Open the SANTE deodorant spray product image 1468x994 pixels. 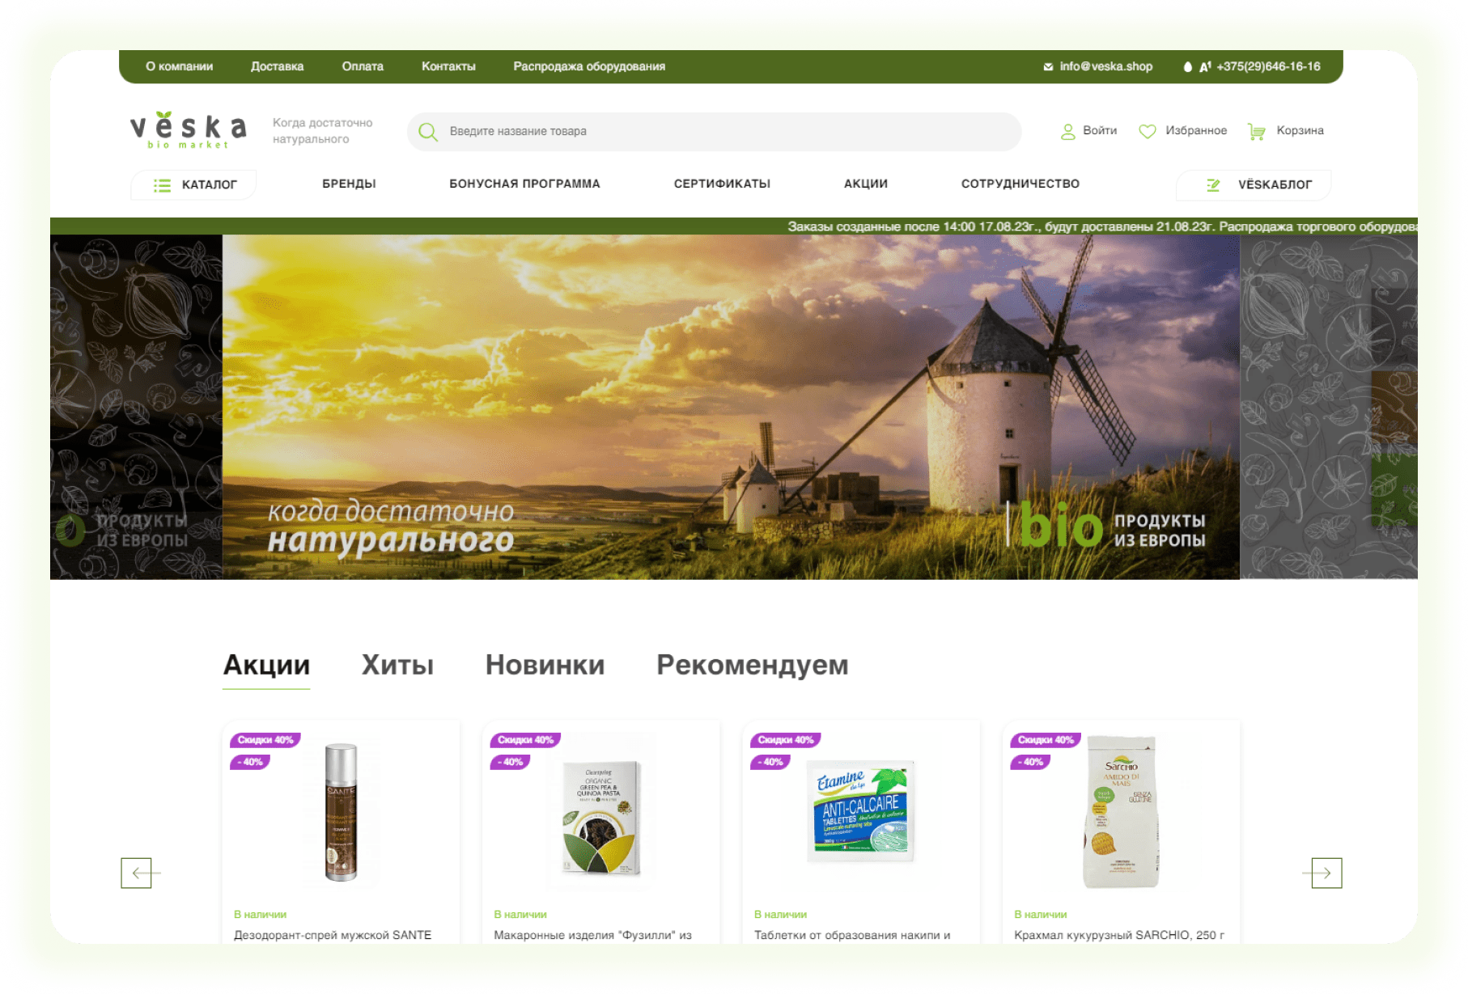click(341, 812)
